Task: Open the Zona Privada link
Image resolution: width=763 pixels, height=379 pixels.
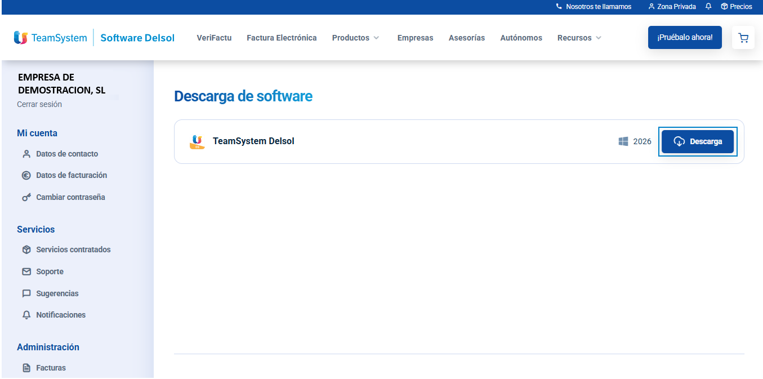Action: pyautogui.click(x=676, y=7)
